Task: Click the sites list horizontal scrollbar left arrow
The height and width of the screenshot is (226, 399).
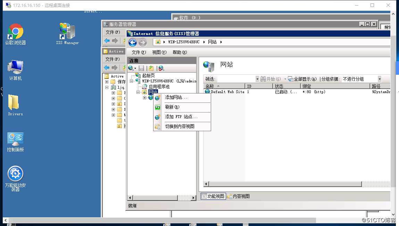Action: [206, 184]
